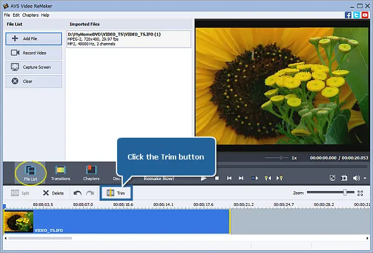Switch to the Transitions tab

point(60,173)
